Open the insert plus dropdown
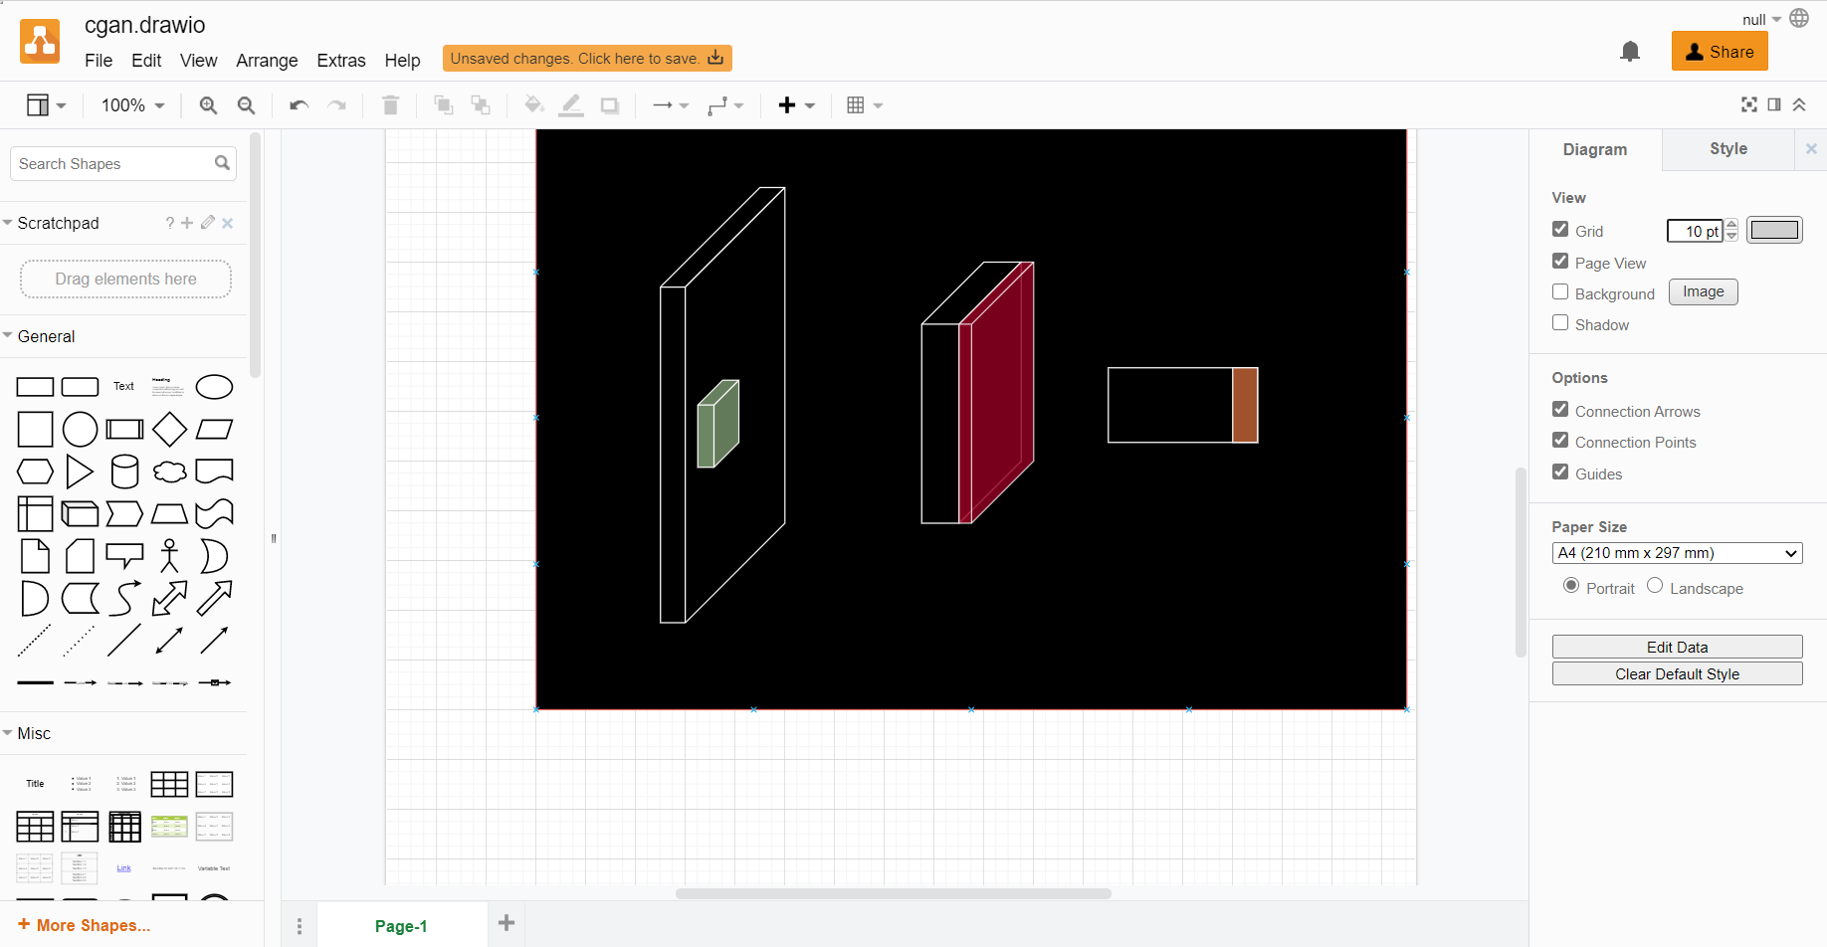This screenshot has height=947, width=1827. pos(796,105)
